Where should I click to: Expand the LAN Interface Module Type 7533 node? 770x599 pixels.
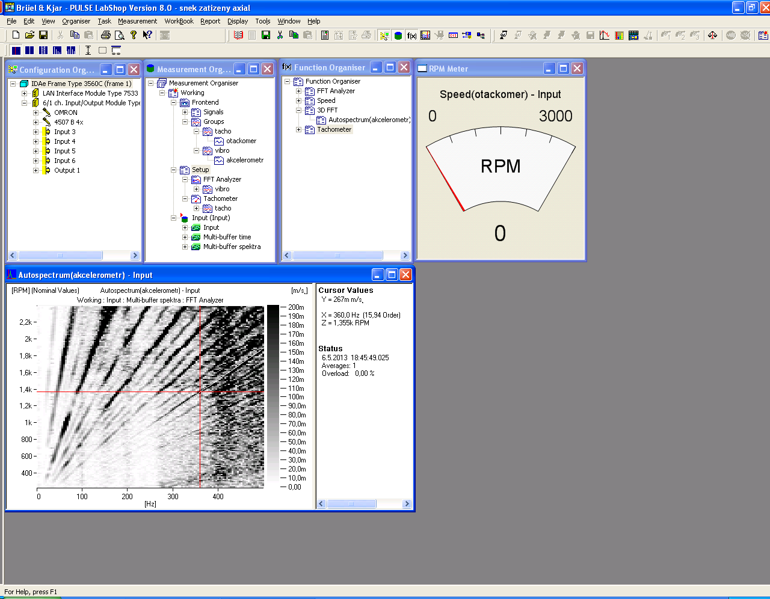point(24,93)
